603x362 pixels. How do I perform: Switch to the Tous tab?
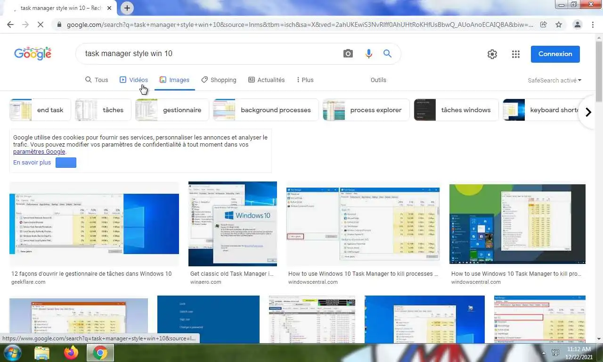click(97, 80)
